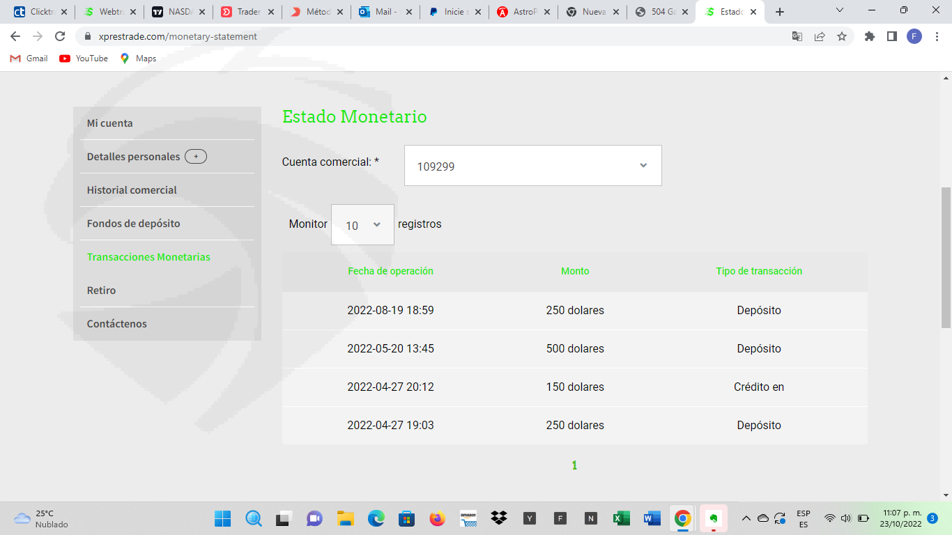Open the Cuenta comercial account dropdown

pyautogui.click(x=533, y=166)
